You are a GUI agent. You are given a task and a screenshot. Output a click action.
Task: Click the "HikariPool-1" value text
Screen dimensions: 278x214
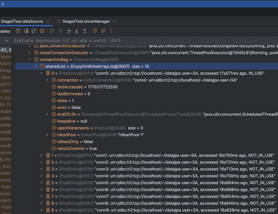coord(131,135)
